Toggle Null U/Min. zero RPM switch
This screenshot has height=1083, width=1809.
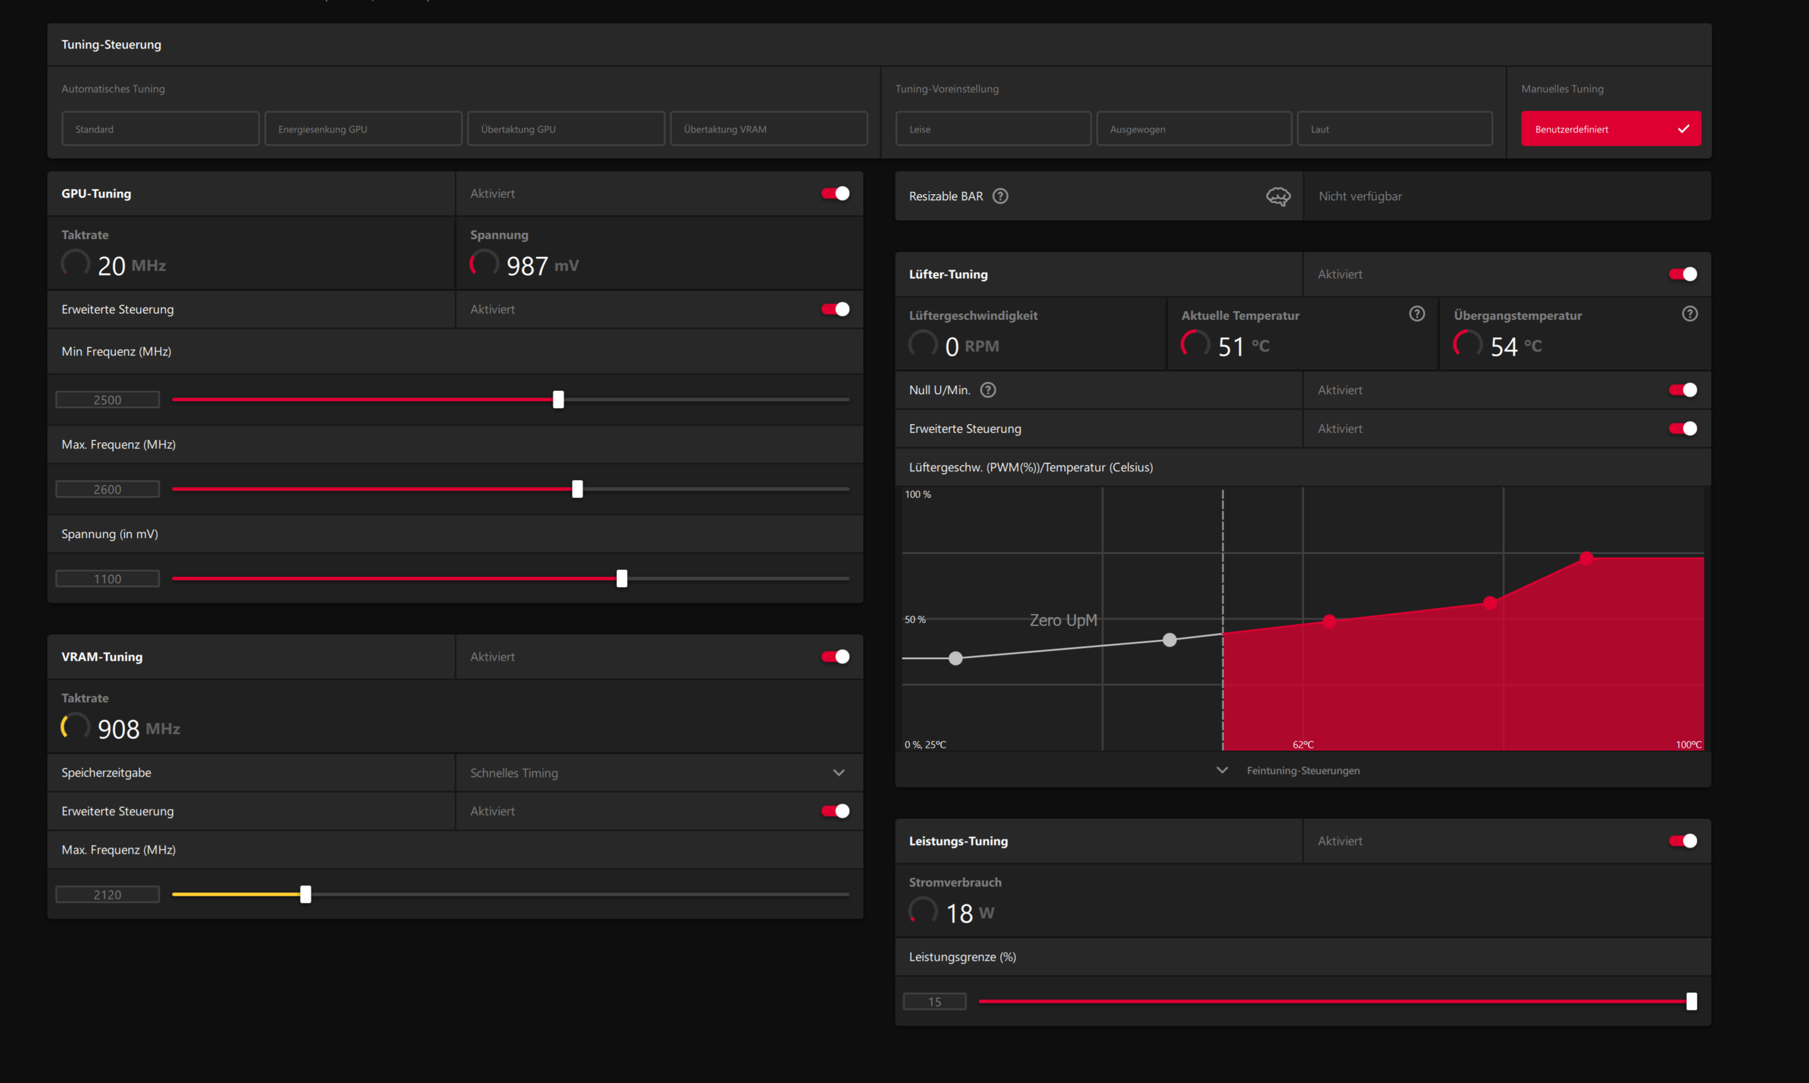(1682, 389)
